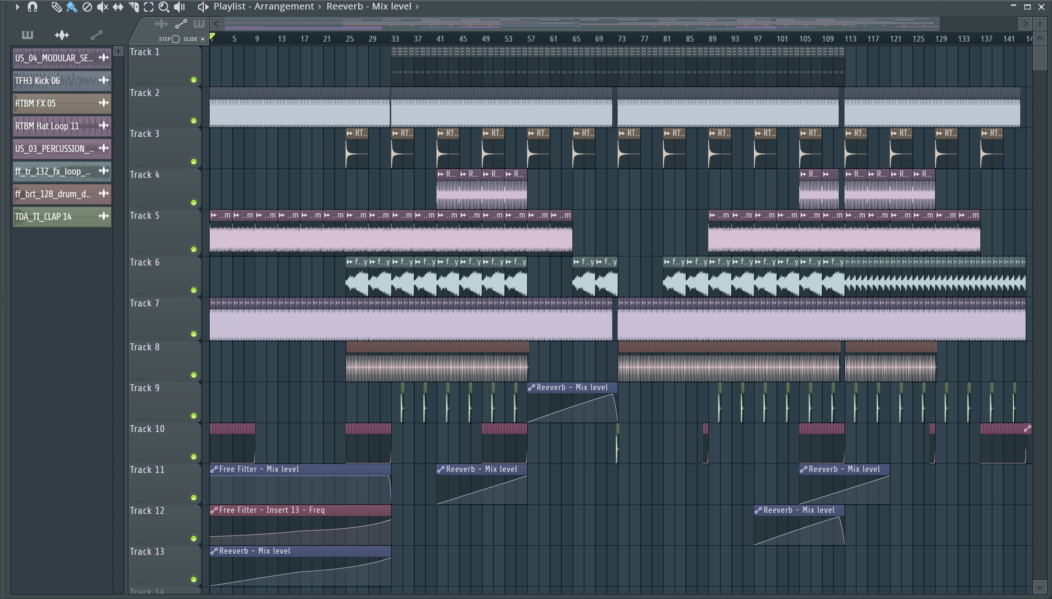Viewport: 1052px width, 599px height.
Task: Select the Zoom magnifier tool
Action: tap(164, 7)
